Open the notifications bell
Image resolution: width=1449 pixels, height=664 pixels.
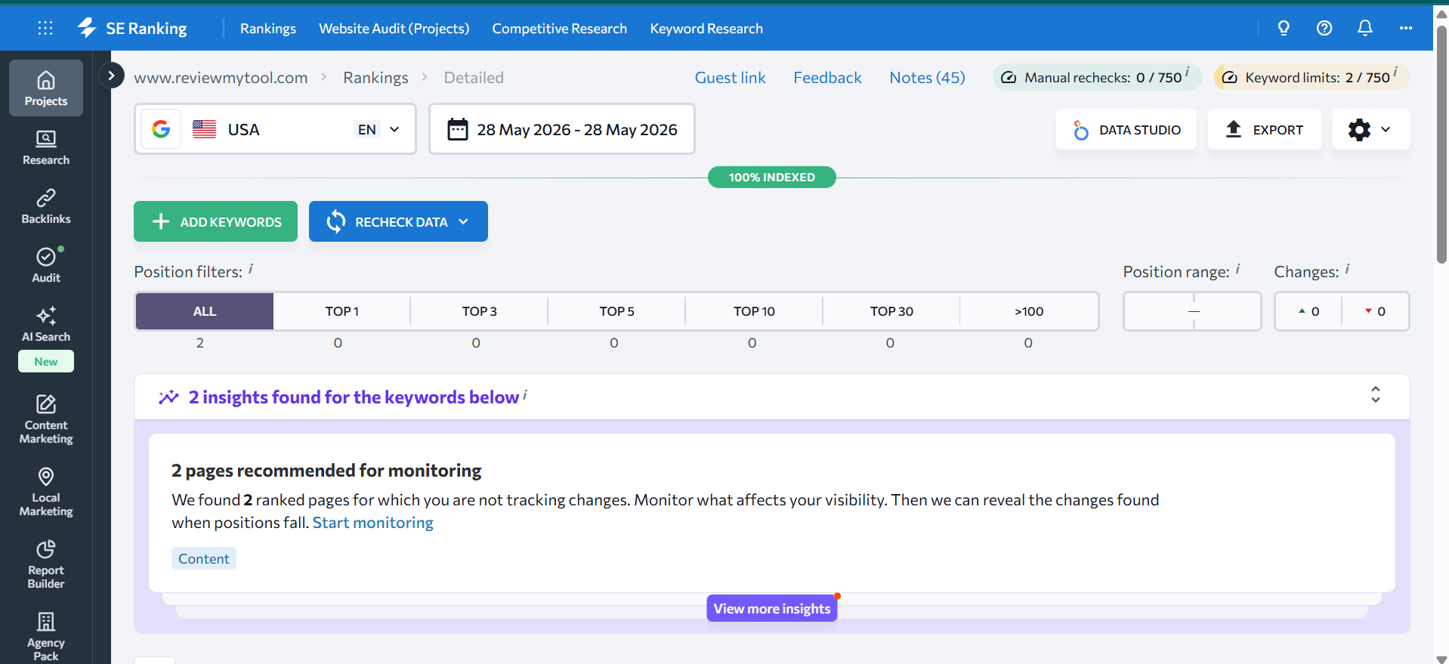(x=1365, y=28)
